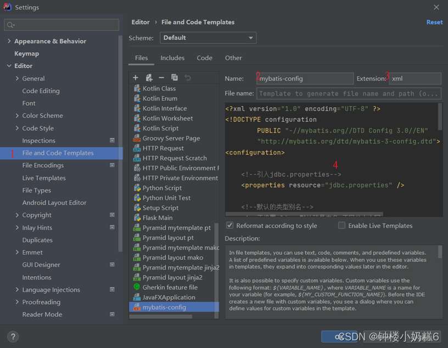This screenshot has height=348, width=448.
Task: Enable the Live Templates checkbox
Action: pyautogui.click(x=341, y=225)
